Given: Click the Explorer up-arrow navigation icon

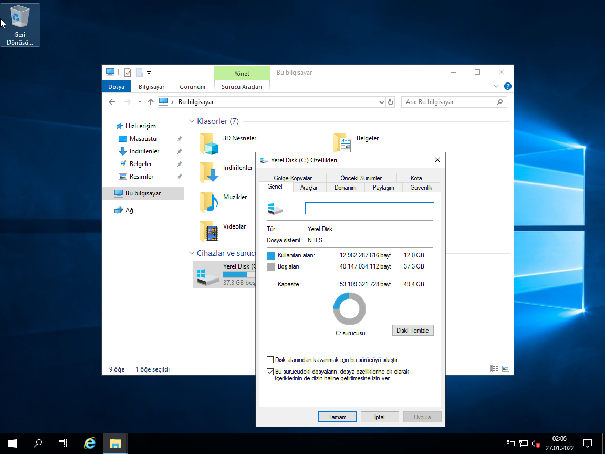Looking at the screenshot, I should [x=151, y=102].
